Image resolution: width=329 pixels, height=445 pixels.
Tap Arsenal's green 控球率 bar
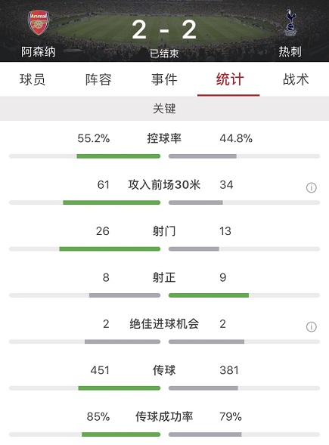click(x=119, y=156)
